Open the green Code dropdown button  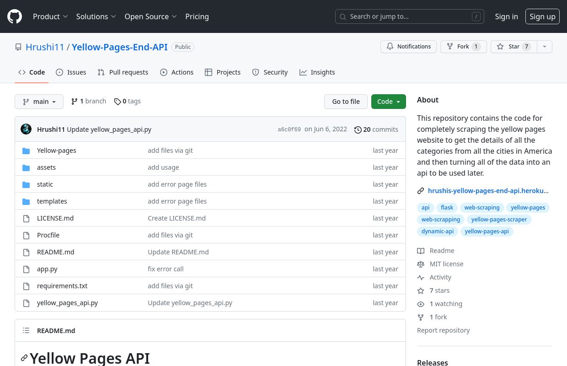click(389, 102)
